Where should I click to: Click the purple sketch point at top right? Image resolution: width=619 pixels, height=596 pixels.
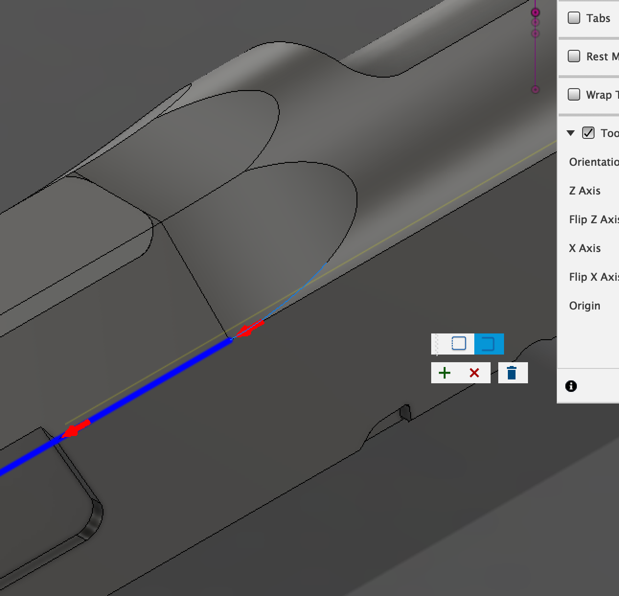coord(534,12)
